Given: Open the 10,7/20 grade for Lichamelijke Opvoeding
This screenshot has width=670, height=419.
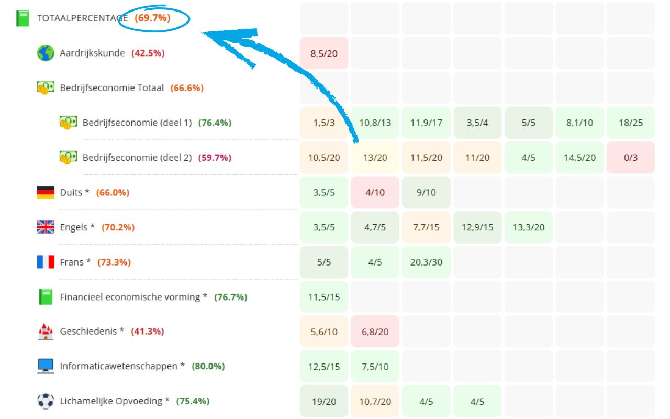Looking at the screenshot, I should (x=375, y=401).
